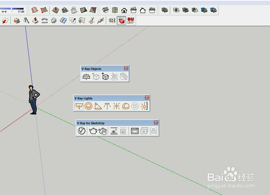Click the V-Ray Mesh Clipper icon
Screen dimensions: 270x195
click(124, 77)
